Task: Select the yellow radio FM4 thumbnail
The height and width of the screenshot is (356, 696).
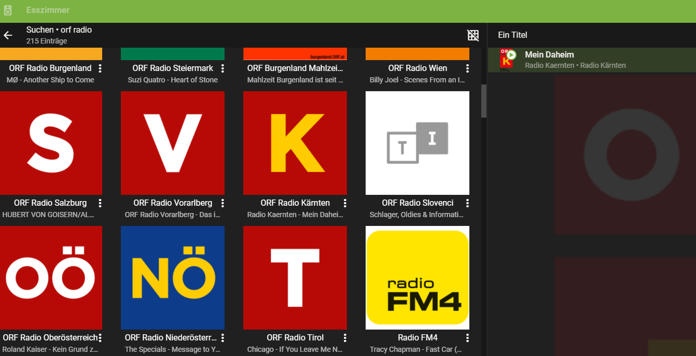Action: point(417,278)
